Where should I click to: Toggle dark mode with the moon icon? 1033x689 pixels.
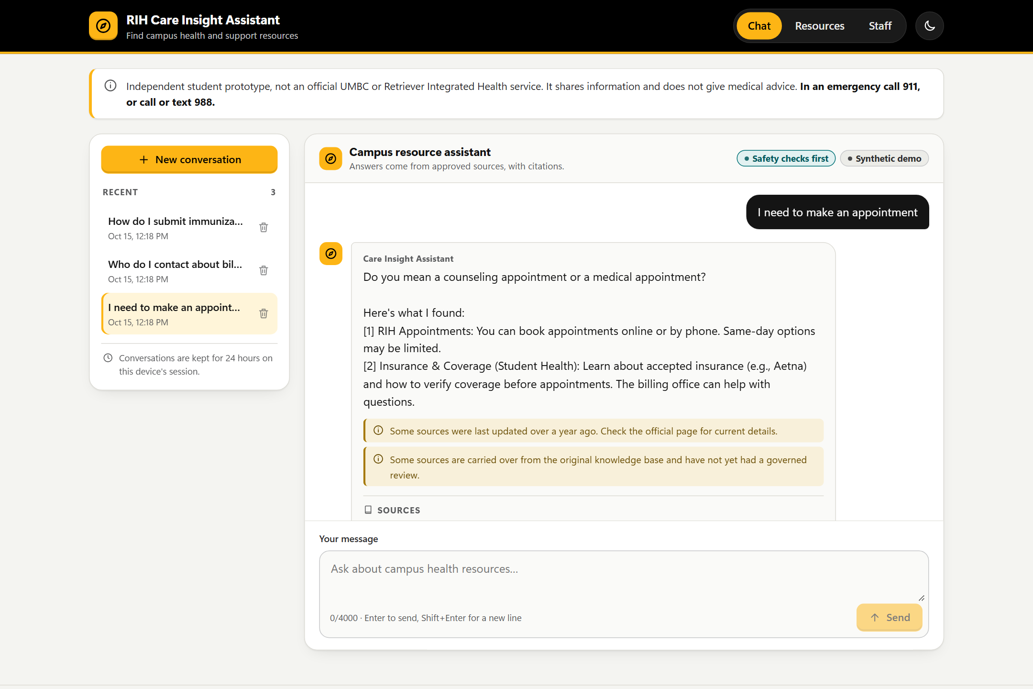point(929,26)
